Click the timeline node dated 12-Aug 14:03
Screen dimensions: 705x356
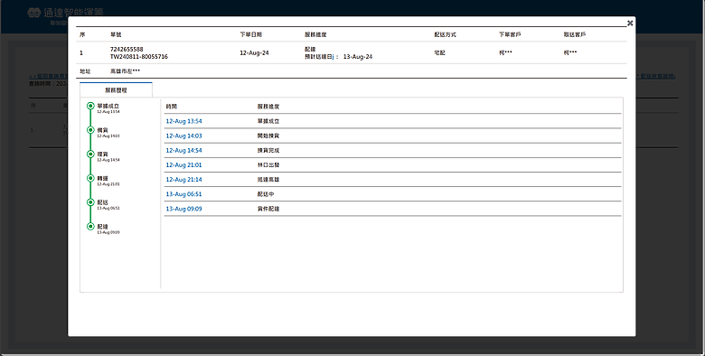[90, 130]
